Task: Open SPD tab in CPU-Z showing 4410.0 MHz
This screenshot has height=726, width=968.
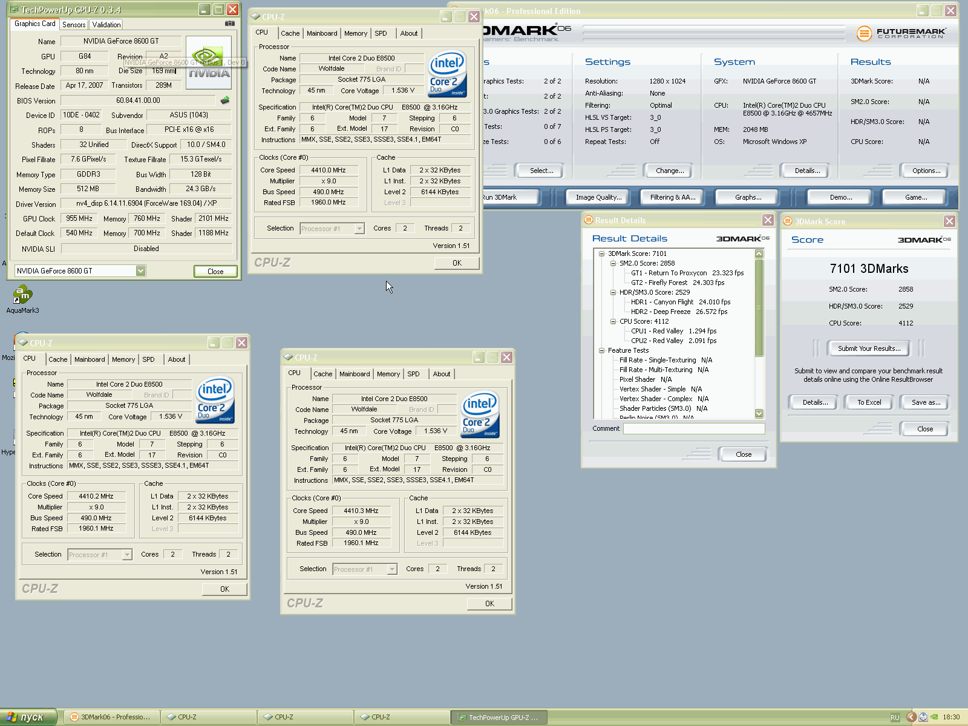Action: [x=381, y=33]
